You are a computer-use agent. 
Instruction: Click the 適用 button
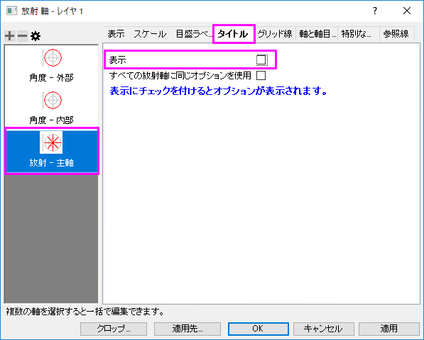pos(389,329)
